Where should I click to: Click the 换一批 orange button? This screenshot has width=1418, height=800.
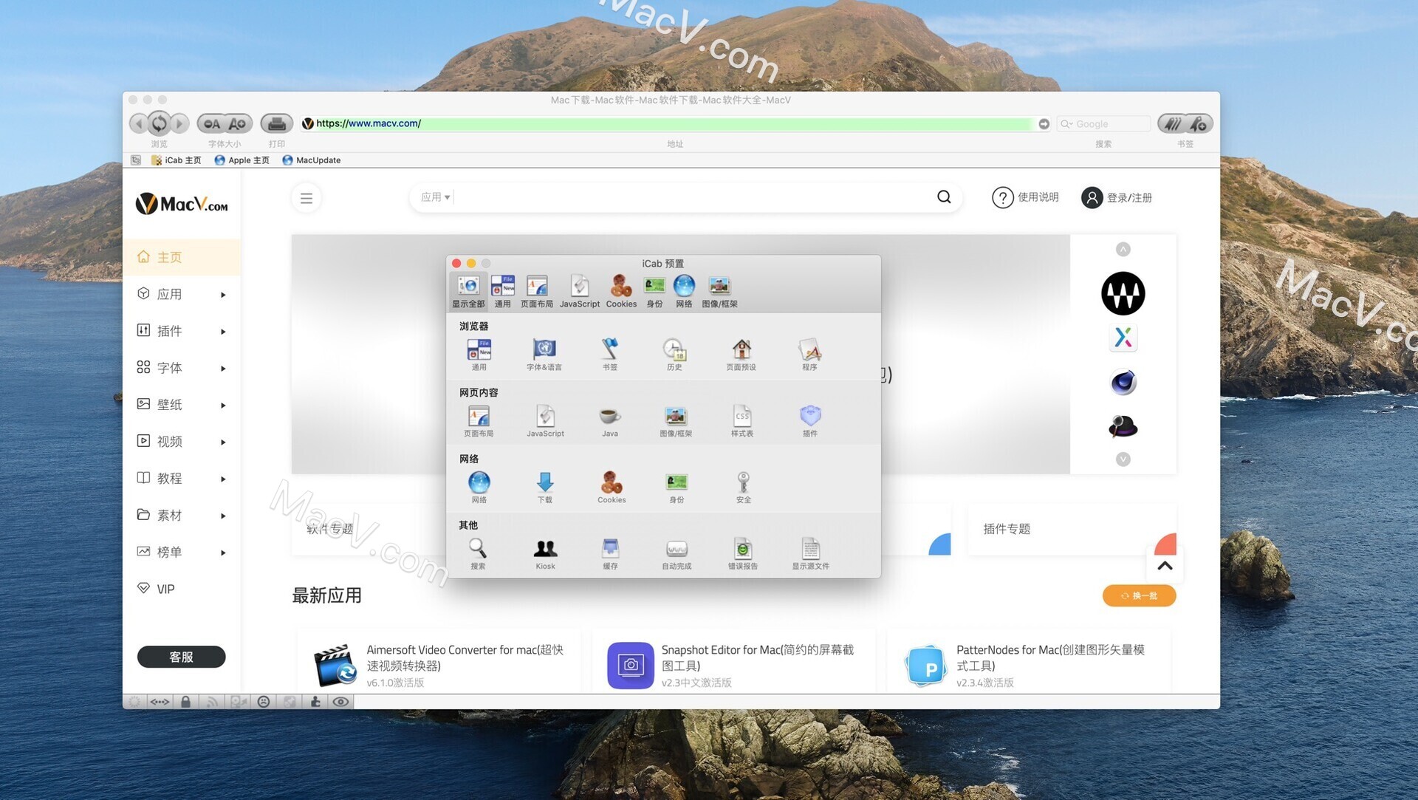click(x=1139, y=595)
